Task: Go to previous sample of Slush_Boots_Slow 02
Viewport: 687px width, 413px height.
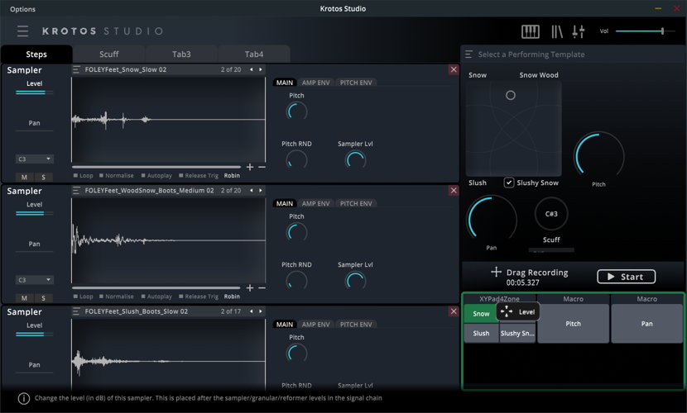Action: point(251,311)
